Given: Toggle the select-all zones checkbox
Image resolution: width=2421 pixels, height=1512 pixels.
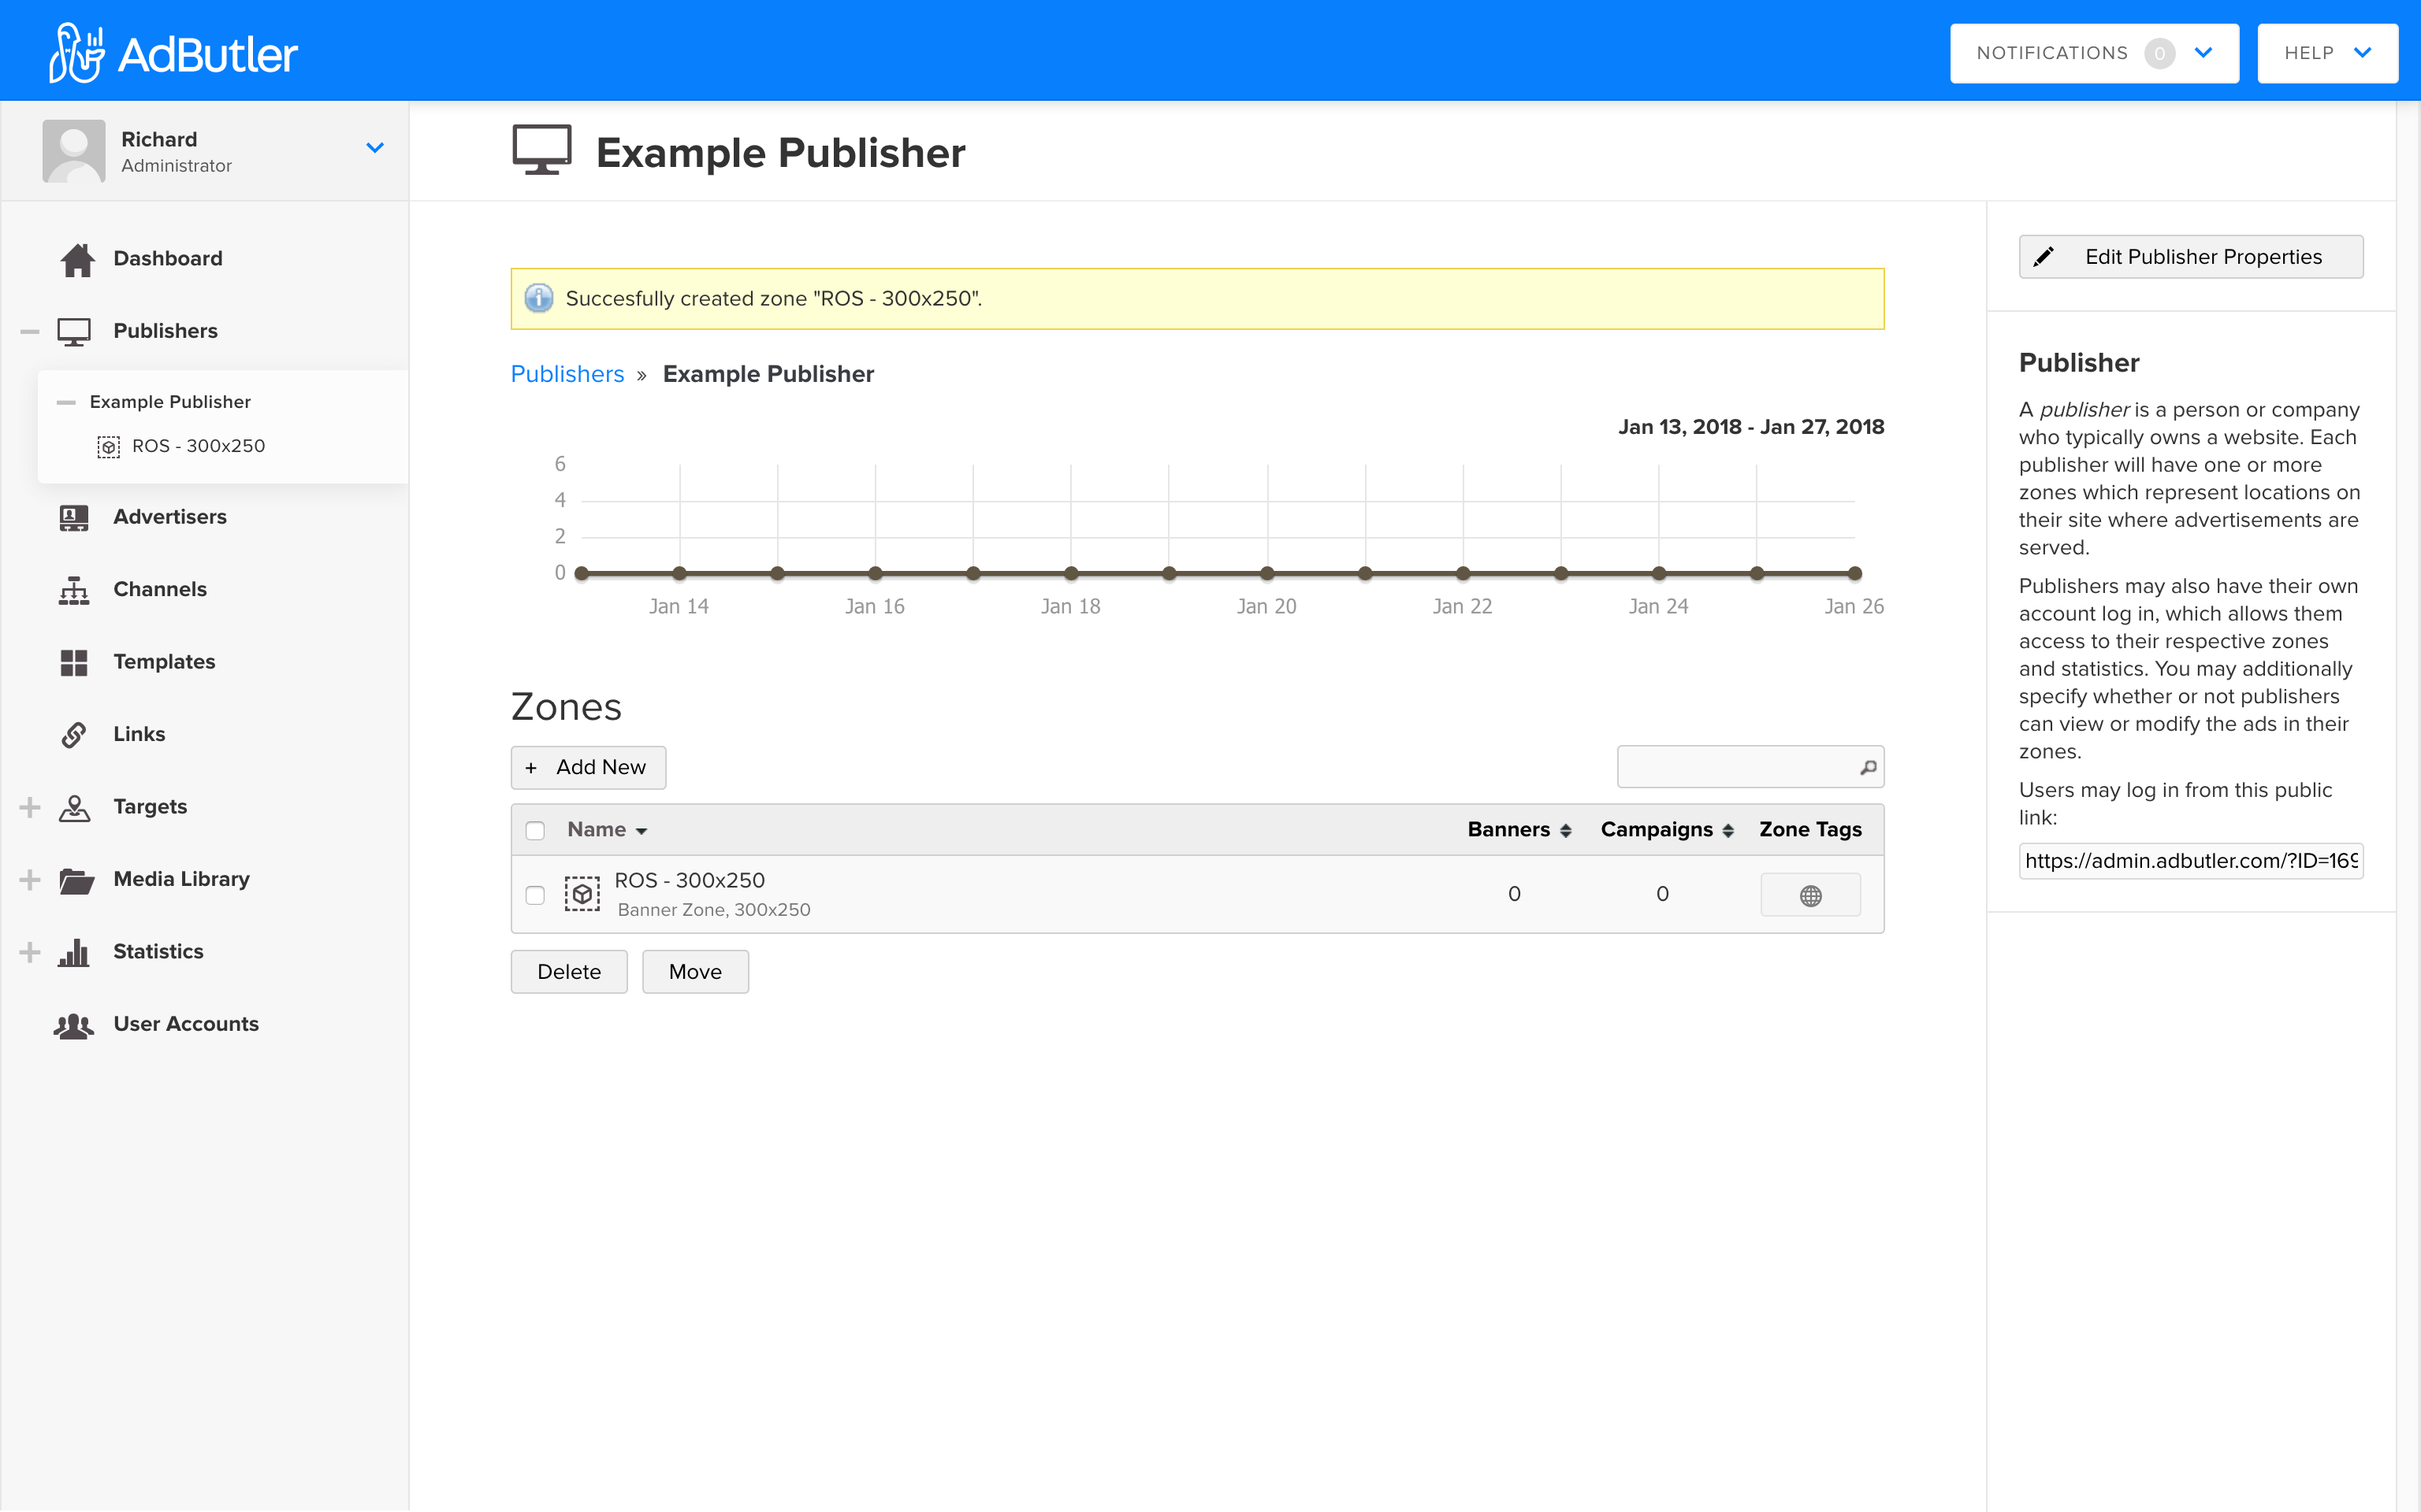Looking at the screenshot, I should (x=535, y=830).
